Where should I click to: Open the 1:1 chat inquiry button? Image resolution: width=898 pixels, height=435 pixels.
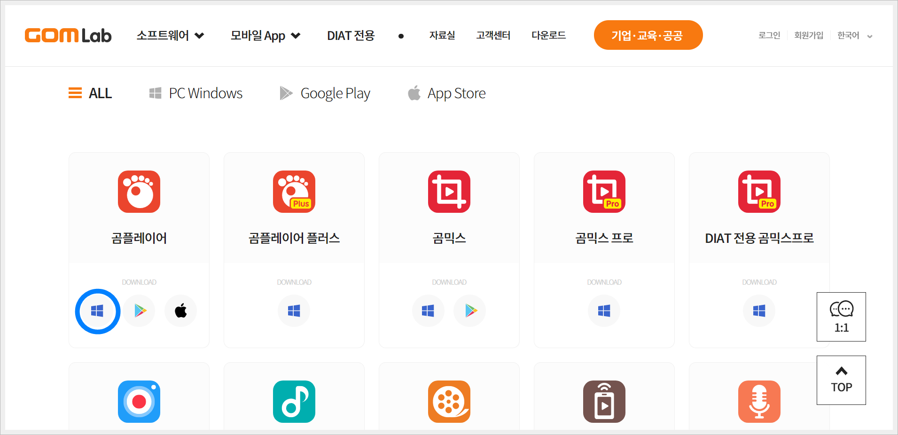coord(841,317)
